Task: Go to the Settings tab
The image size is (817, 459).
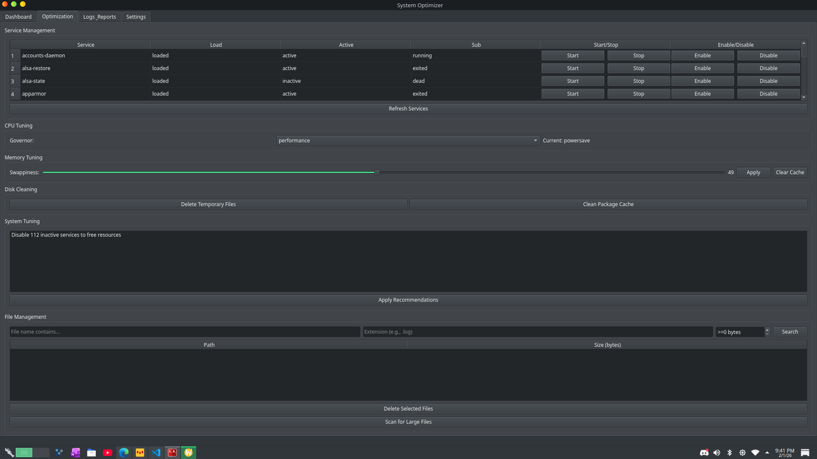Action: (x=136, y=17)
